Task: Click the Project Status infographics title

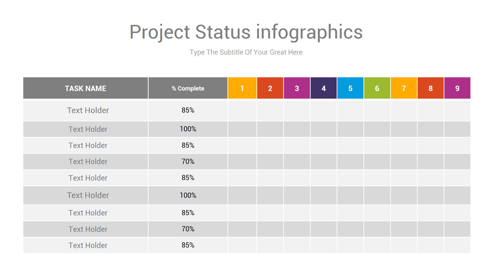Action: point(246,32)
